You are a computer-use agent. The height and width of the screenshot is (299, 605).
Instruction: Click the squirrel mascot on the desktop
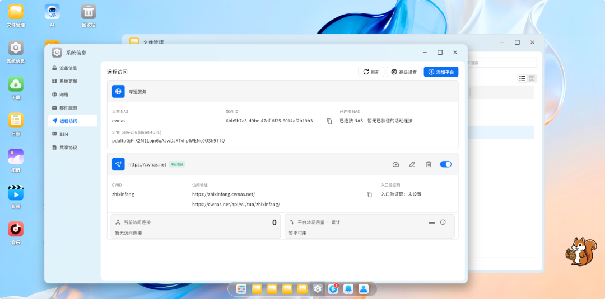click(581, 251)
